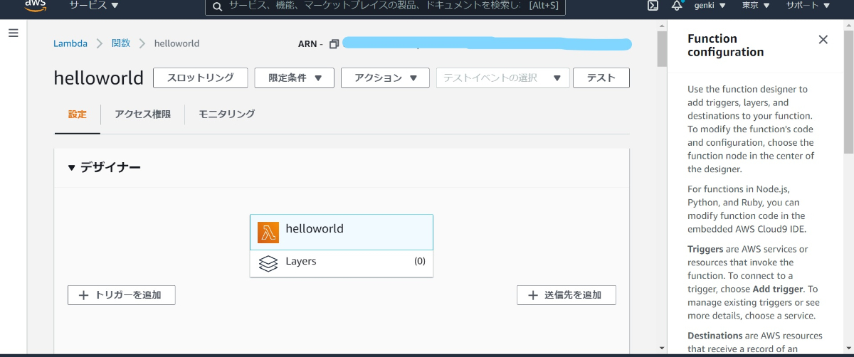The image size is (854, 357).
Task: Click 送信先を追加 button
Action: [566, 295]
